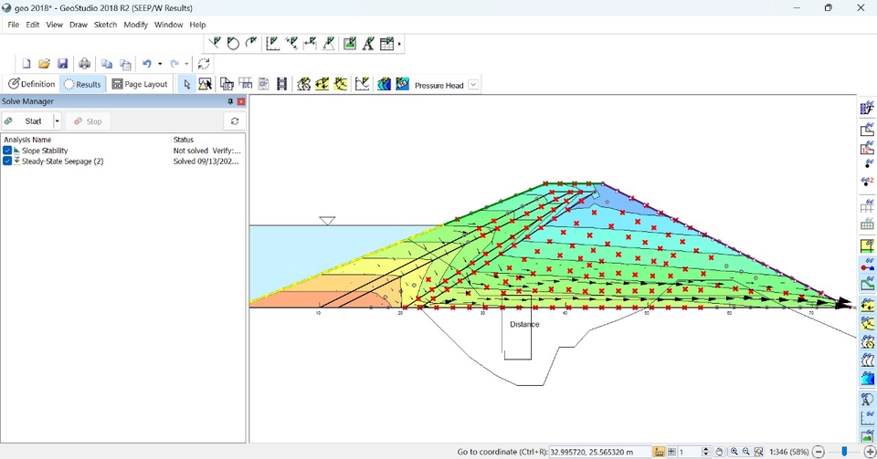Viewport: 877px width, 459px height.
Task: Click the Print icon in toolbar
Action: click(85, 64)
